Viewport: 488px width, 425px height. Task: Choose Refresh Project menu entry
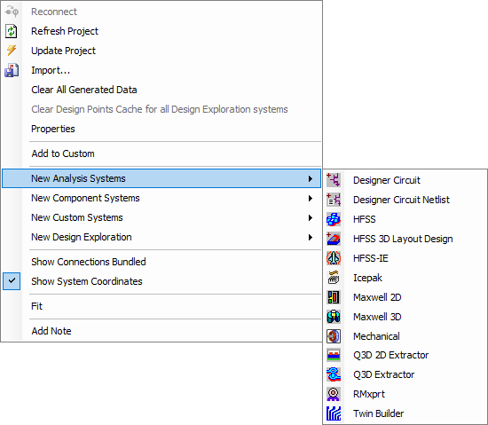65,31
